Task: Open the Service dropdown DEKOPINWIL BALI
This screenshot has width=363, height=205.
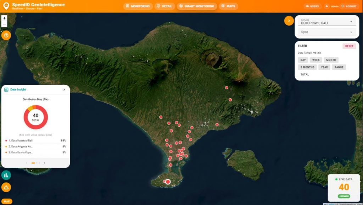Action: (326, 22)
